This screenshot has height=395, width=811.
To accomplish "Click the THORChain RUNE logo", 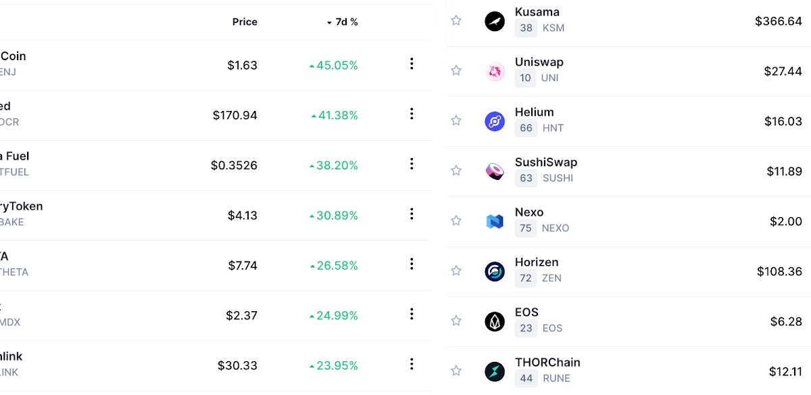I will 494,370.
